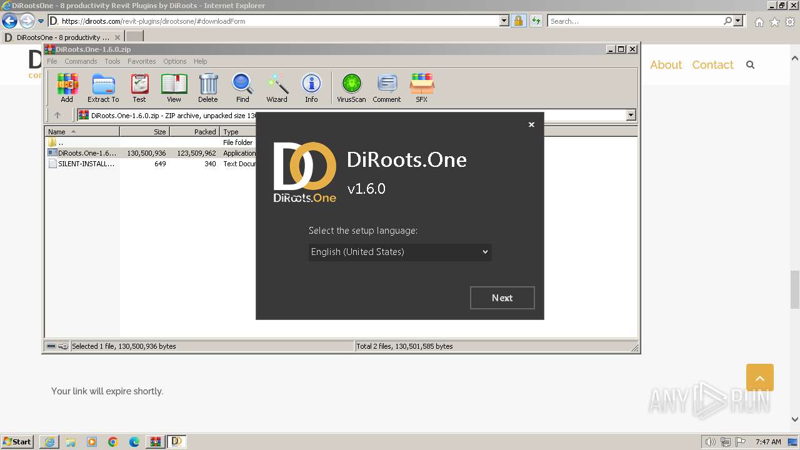This screenshot has width=800, height=450.
Task: Sort by Size column header
Action: (144, 132)
